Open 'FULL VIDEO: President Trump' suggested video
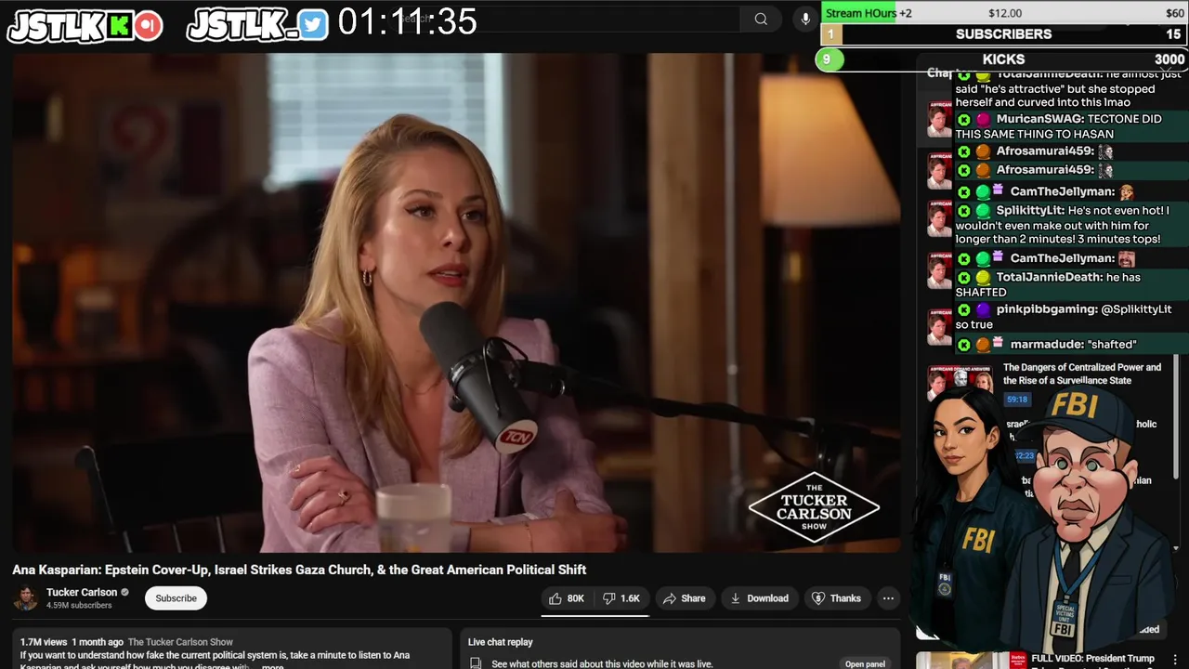This screenshot has width=1189, height=669. click(1092, 659)
